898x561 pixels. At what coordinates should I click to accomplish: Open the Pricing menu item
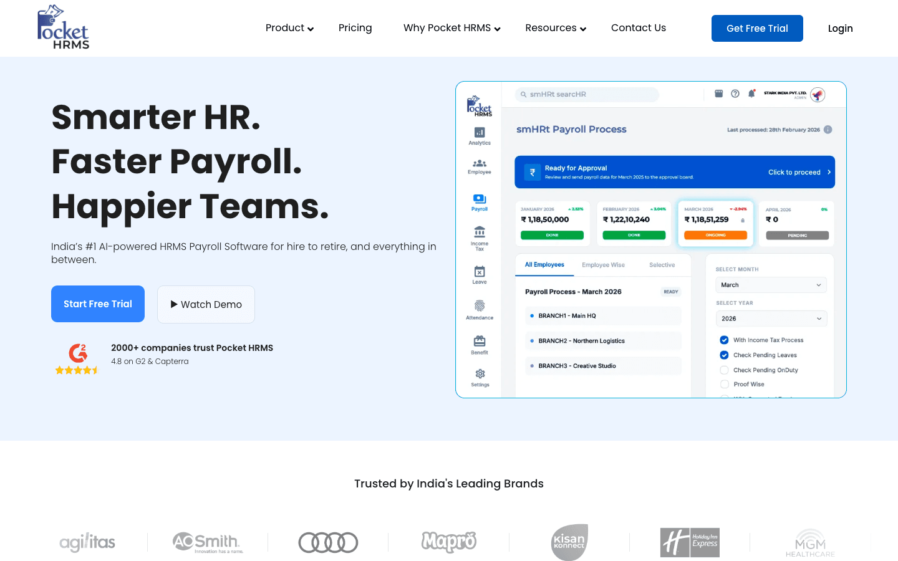click(x=355, y=28)
